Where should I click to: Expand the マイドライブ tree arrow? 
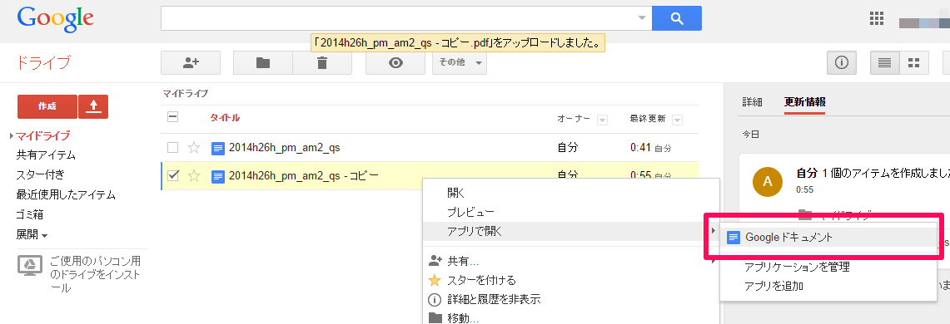click(x=12, y=135)
